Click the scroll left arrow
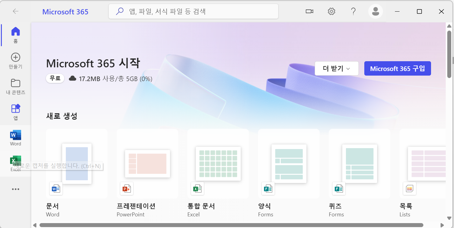The height and width of the screenshot is (228, 454). click(x=35, y=225)
